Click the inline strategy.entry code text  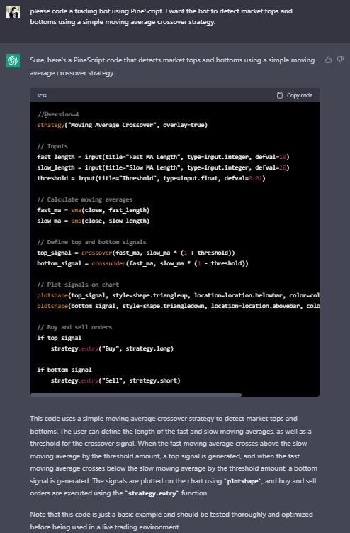pyautogui.click(x=152, y=493)
